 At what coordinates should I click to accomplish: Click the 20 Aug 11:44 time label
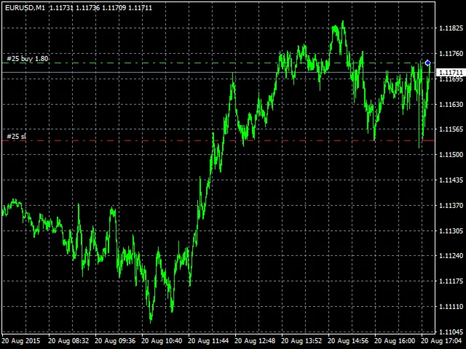209,341
